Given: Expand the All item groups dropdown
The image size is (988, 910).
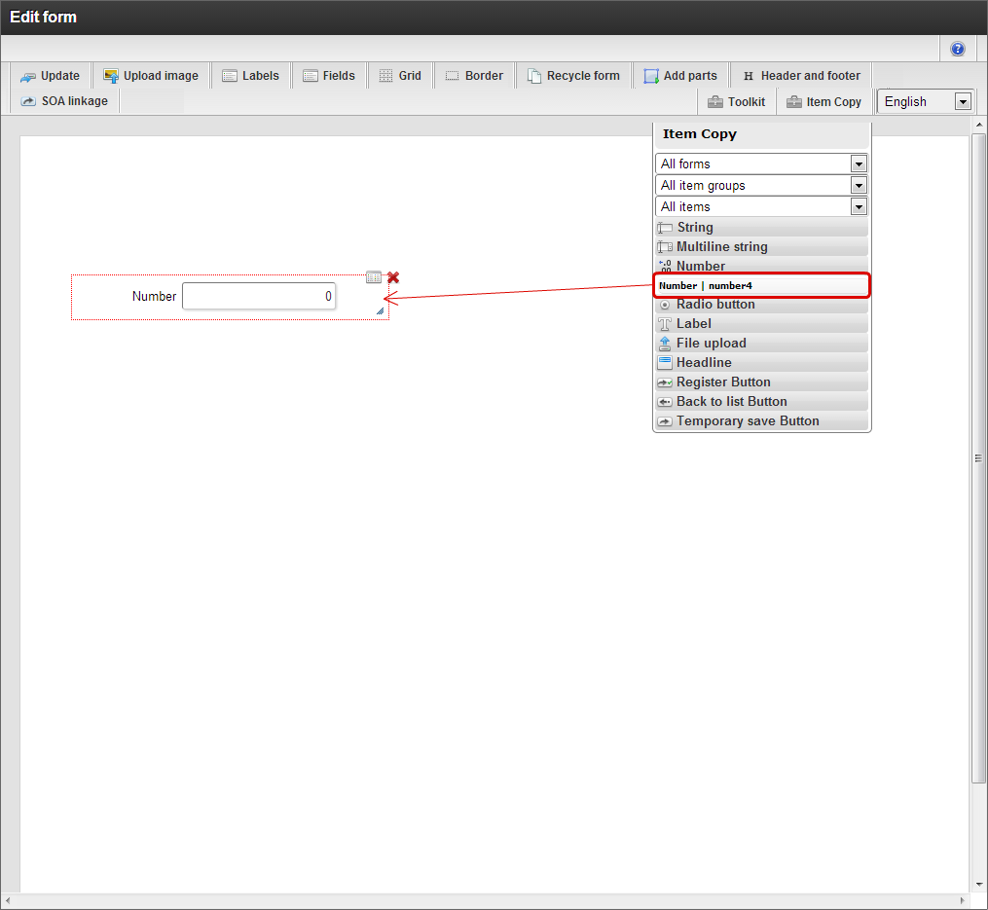Looking at the screenshot, I should coord(761,185).
